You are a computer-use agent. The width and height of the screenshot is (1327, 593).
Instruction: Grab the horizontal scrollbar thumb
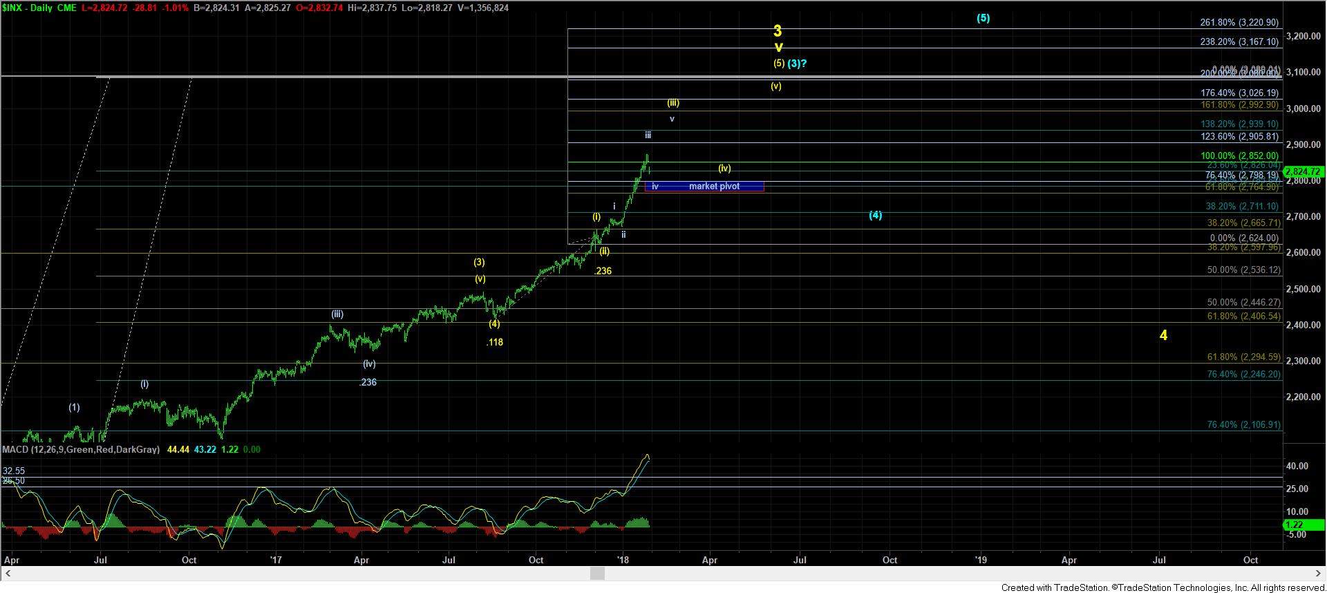597,574
